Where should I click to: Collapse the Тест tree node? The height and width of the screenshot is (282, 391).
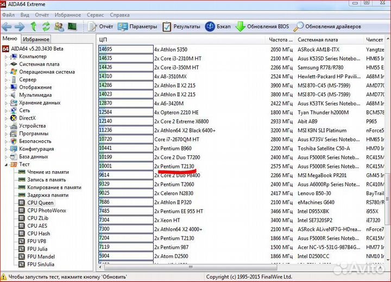pos(6,165)
